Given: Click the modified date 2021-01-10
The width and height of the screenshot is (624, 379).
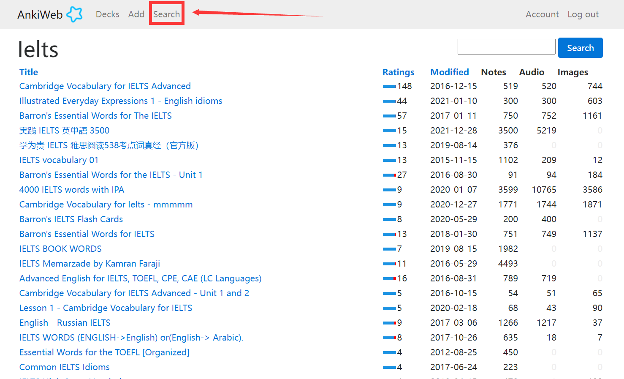Looking at the screenshot, I should (x=453, y=101).
